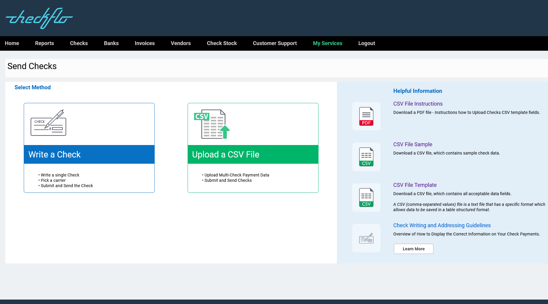Click the CSV icon beside CSV File Sample
Screen dimensions: 548x304
tap(366, 157)
